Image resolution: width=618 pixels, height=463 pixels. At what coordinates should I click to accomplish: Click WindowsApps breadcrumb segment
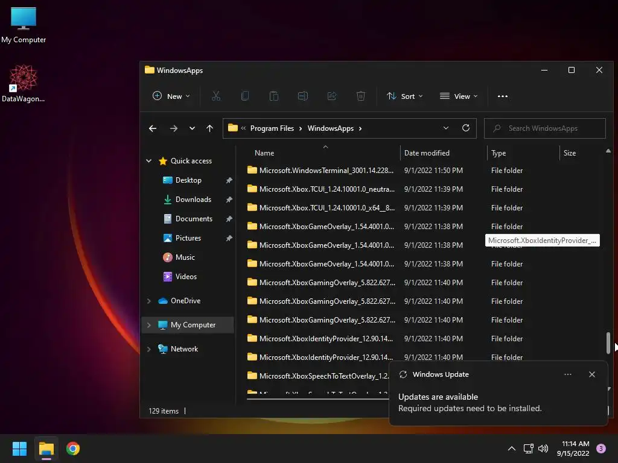point(330,128)
